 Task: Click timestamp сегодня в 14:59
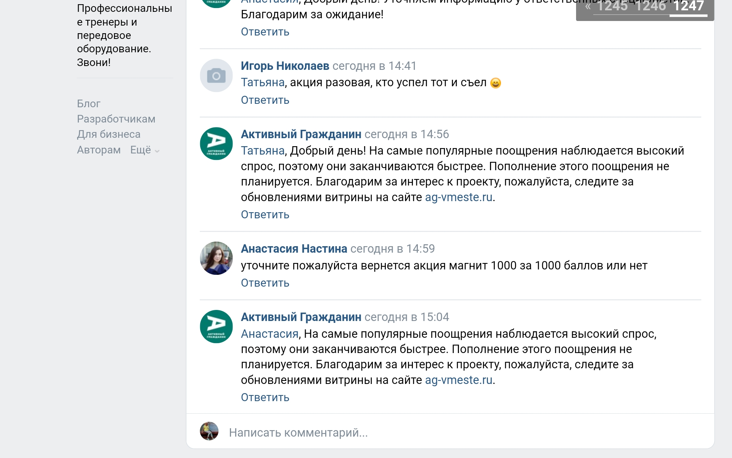(393, 249)
